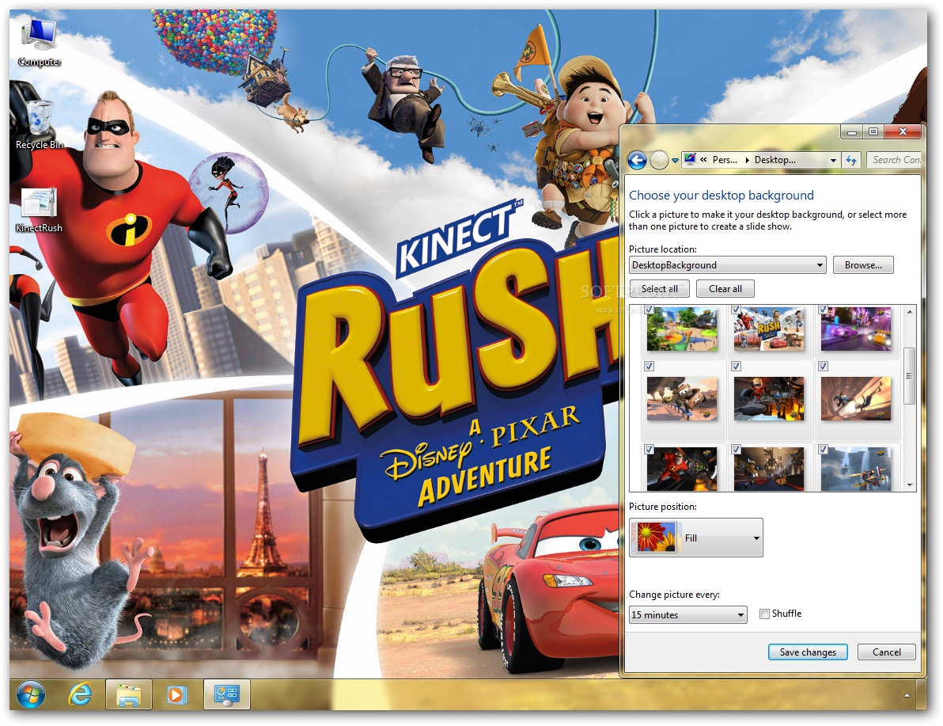The image size is (943, 726).
Task: Uncheck the Mater tow truck wallpaper checkbox
Action: (x=649, y=366)
